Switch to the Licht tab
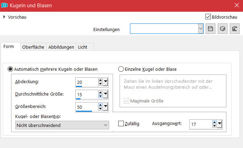Screen dimensions: 243x148 click(83, 47)
